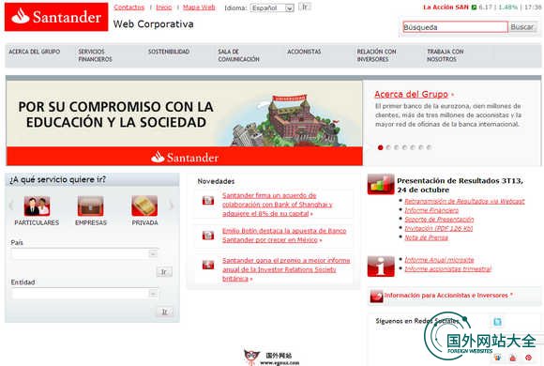Screen dimensions: 544x366
Task: Click the Ir button under Entidad
Action: tap(164, 312)
